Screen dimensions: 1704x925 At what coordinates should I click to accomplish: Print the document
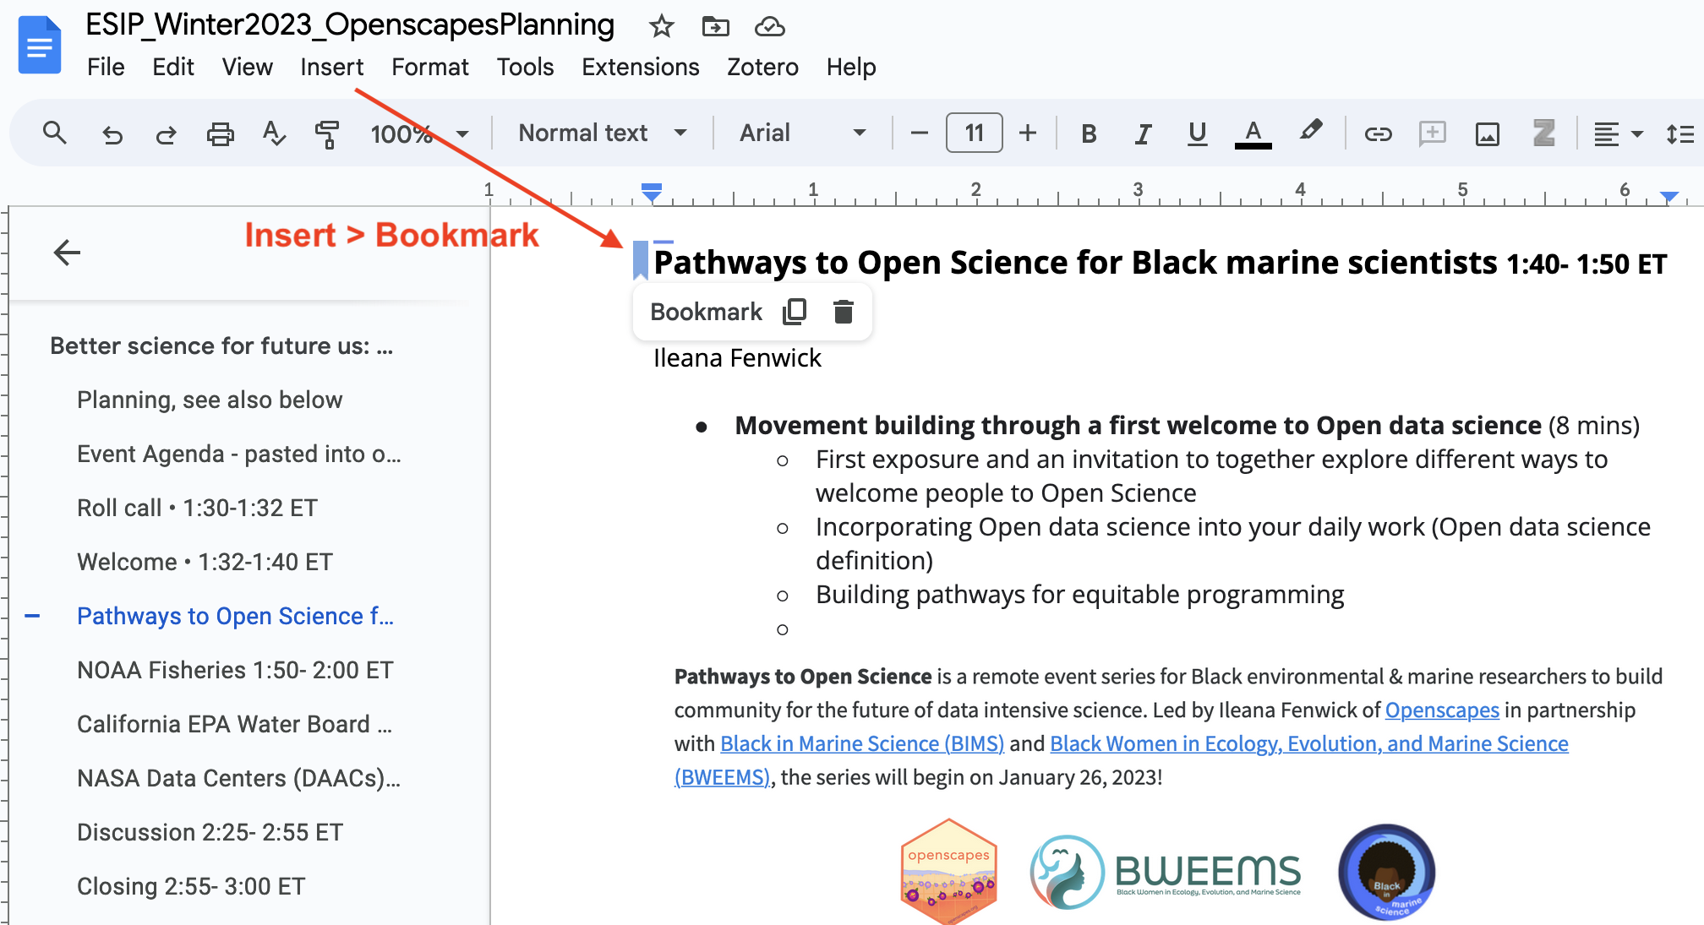[220, 133]
